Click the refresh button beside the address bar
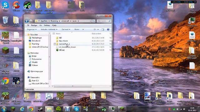This screenshot has height=112, width=200. 94,21
